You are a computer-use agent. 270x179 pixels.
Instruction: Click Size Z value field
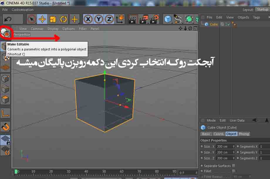pos(224,158)
